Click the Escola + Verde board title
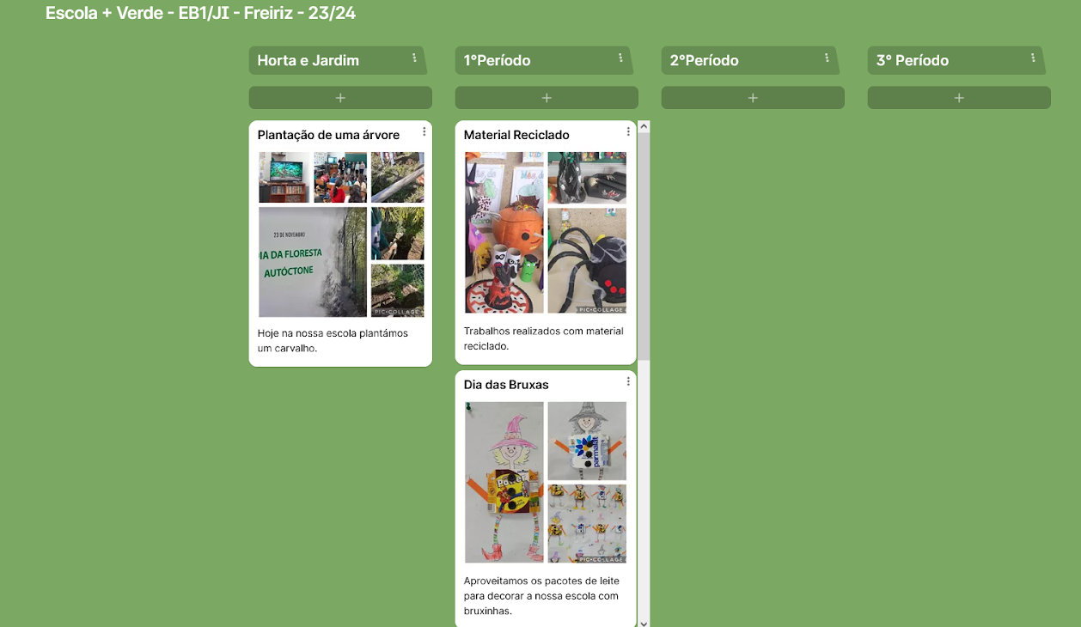The height and width of the screenshot is (627, 1081). (200, 13)
